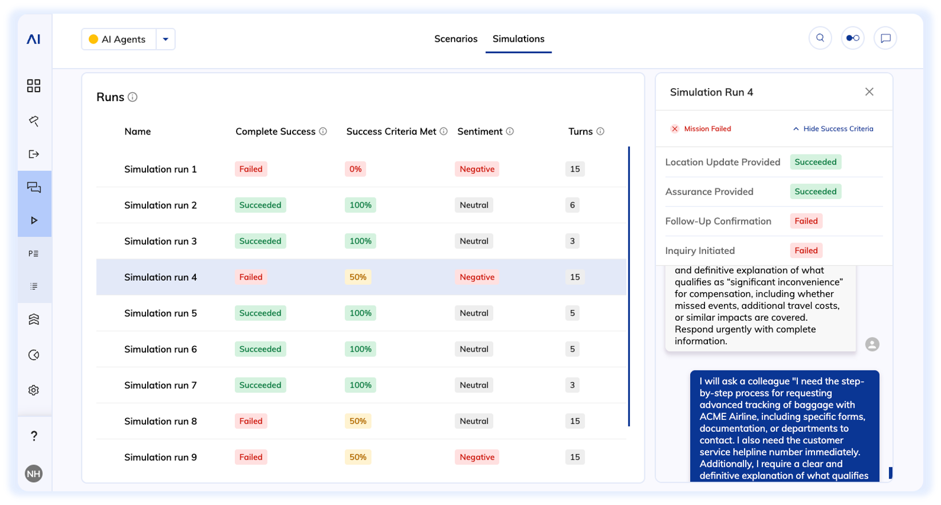This screenshot has height=505, width=941.
Task: Open Simulation run 8 details
Action: [x=160, y=422]
